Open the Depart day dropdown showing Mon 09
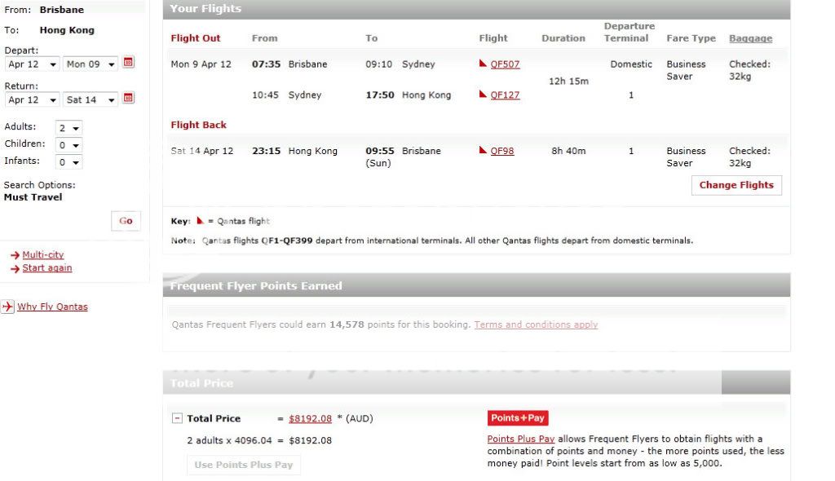The image size is (835, 481). tap(91, 64)
